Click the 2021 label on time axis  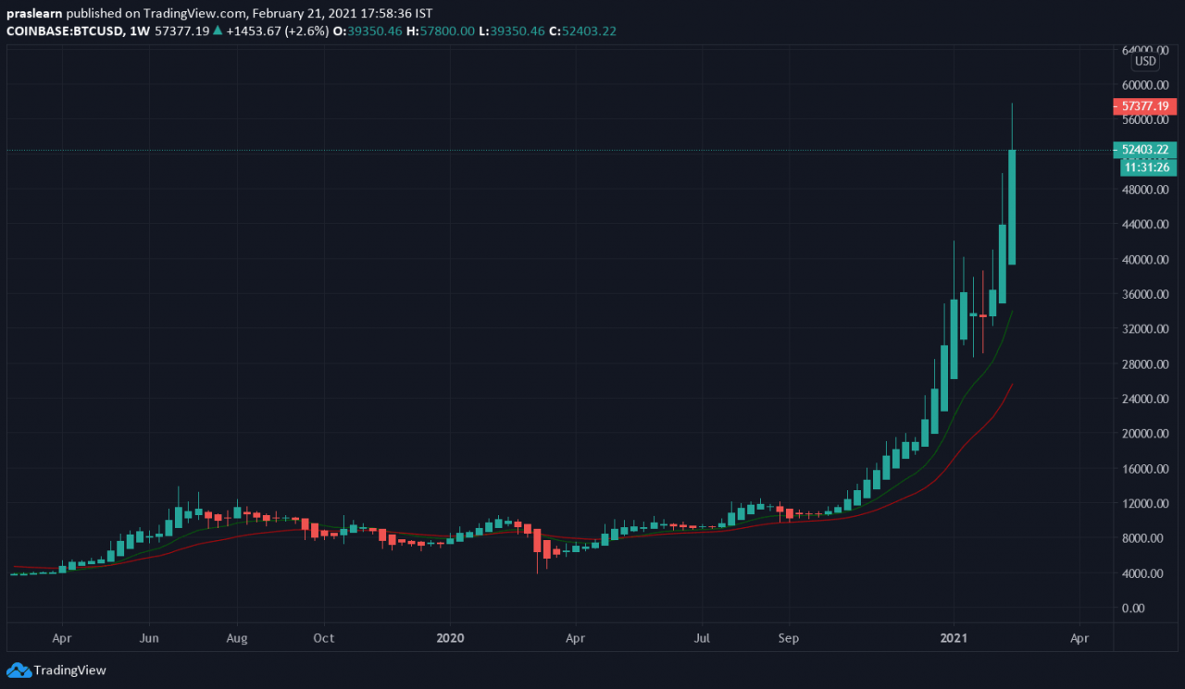tap(954, 637)
